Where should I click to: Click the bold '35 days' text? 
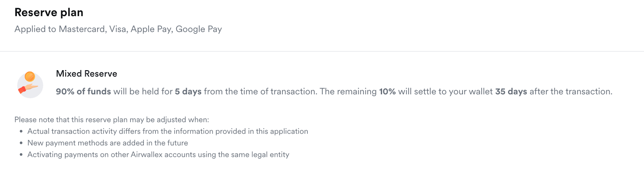[x=511, y=91]
